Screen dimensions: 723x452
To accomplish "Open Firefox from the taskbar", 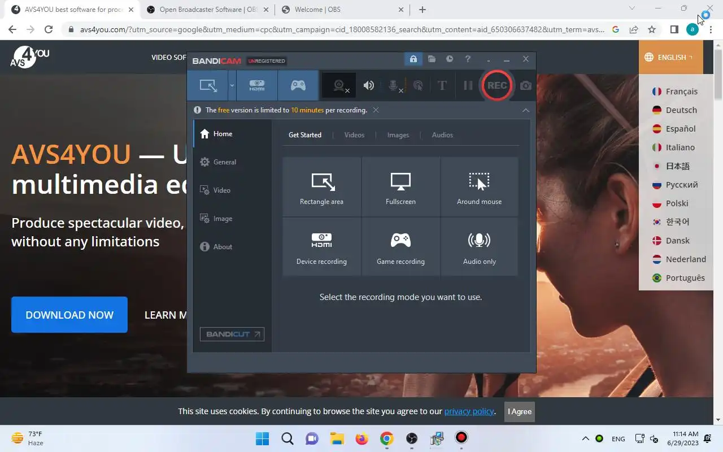I will pyautogui.click(x=362, y=438).
